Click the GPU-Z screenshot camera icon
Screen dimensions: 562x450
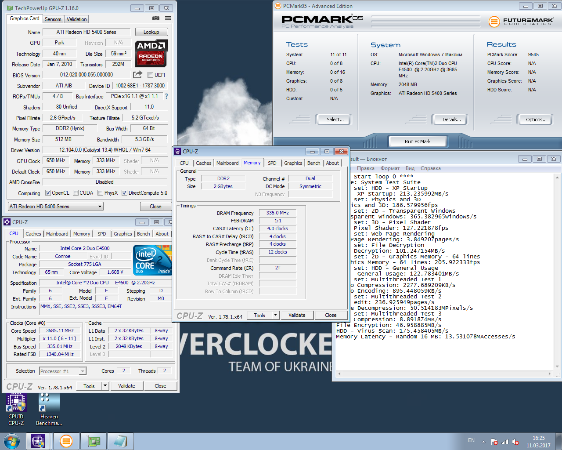pos(155,18)
